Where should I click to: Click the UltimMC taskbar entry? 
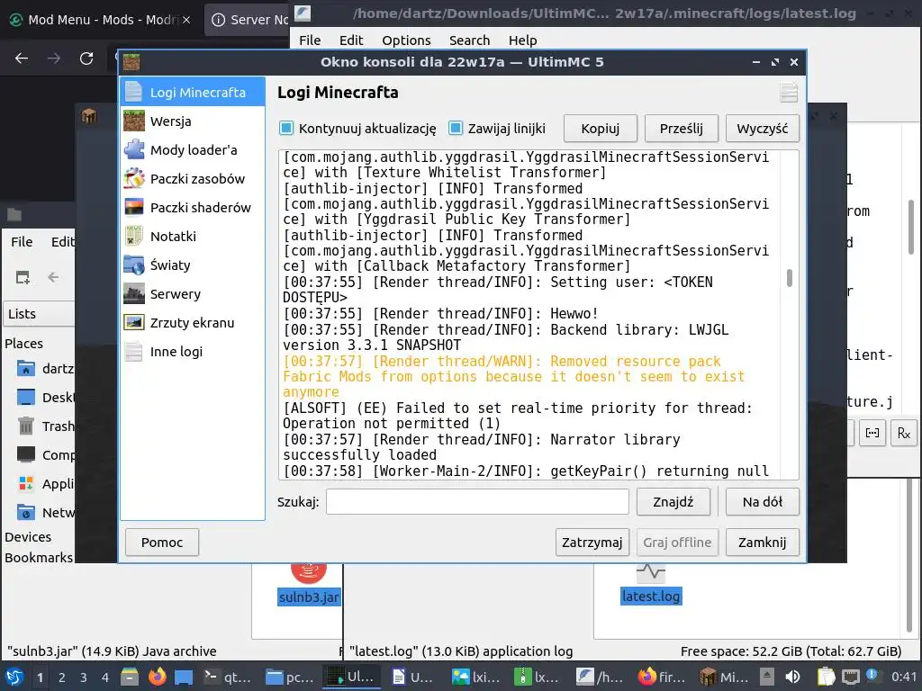351,677
